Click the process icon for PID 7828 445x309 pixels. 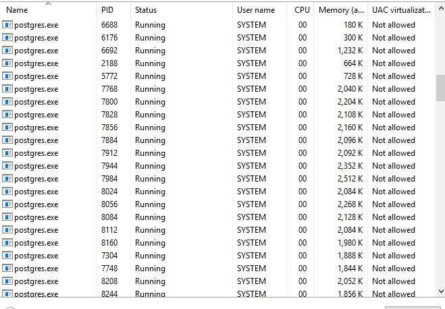[x=7, y=115]
